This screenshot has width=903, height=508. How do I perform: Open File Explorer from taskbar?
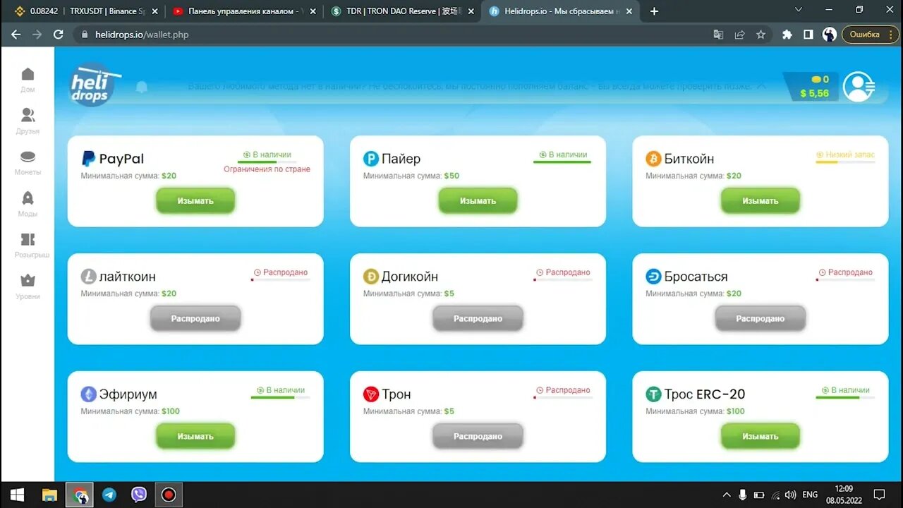coord(49,495)
